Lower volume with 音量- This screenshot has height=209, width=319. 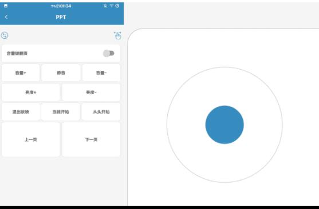[101, 73]
